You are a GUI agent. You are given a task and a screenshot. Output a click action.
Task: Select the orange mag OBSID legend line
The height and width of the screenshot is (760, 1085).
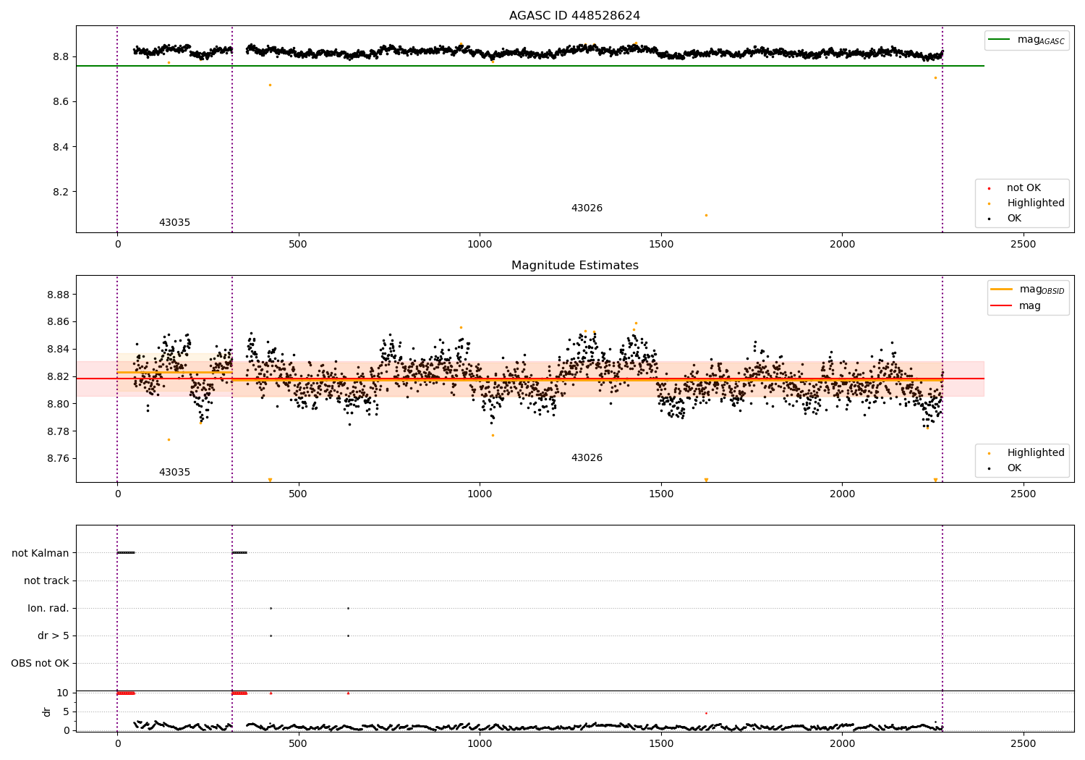pyautogui.click(x=1002, y=290)
